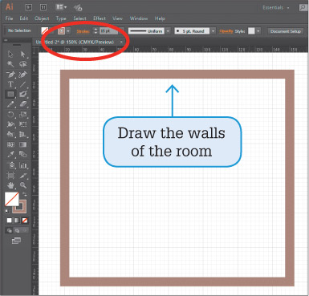Viewport: 309px width, 296px height.
Task: Expand the graphic Style dropdown arrow
Action: click(258, 31)
